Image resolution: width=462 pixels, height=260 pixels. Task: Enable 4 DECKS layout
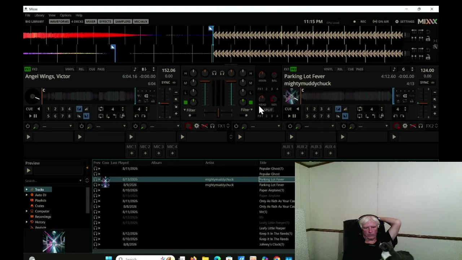77,22
